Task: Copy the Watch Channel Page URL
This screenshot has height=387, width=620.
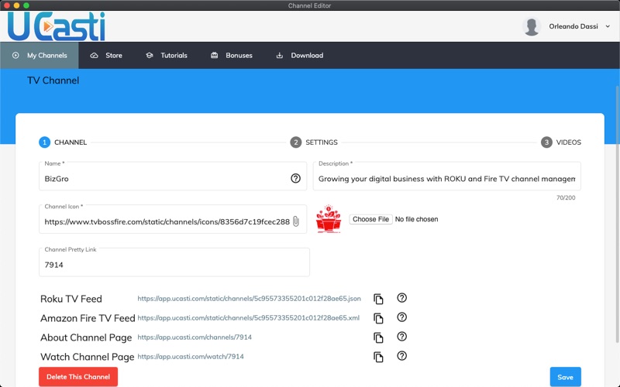Action: coord(378,357)
